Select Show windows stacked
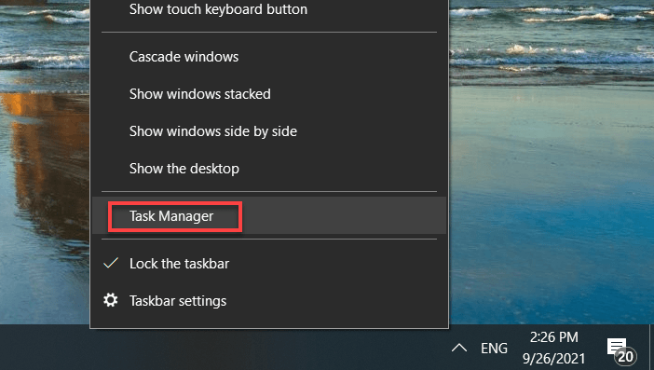654x370 pixels. [269, 94]
